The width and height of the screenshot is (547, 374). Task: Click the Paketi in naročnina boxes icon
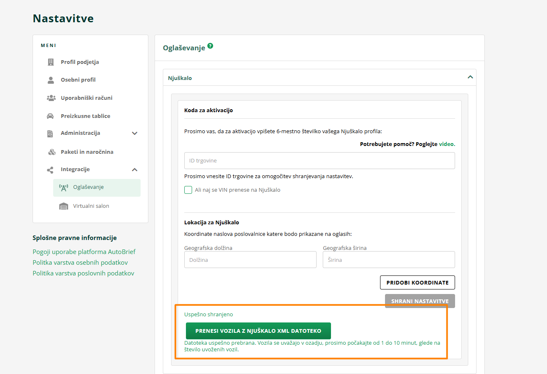coord(52,152)
